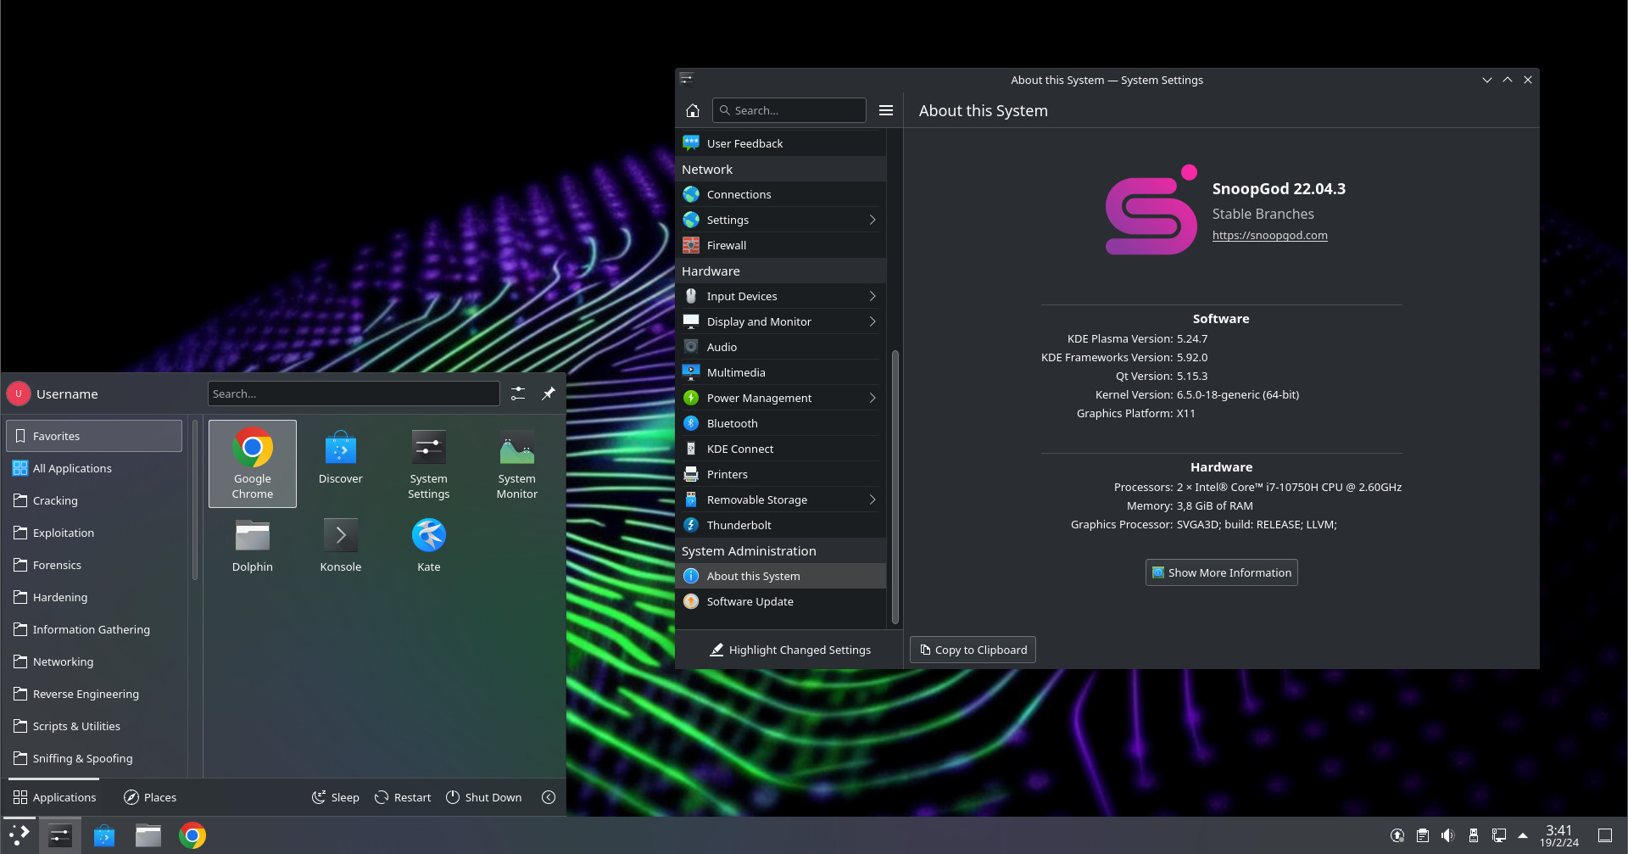Viewport: 1628px width, 854px height.
Task: Open the network connections tray icon
Action: [1499, 835]
